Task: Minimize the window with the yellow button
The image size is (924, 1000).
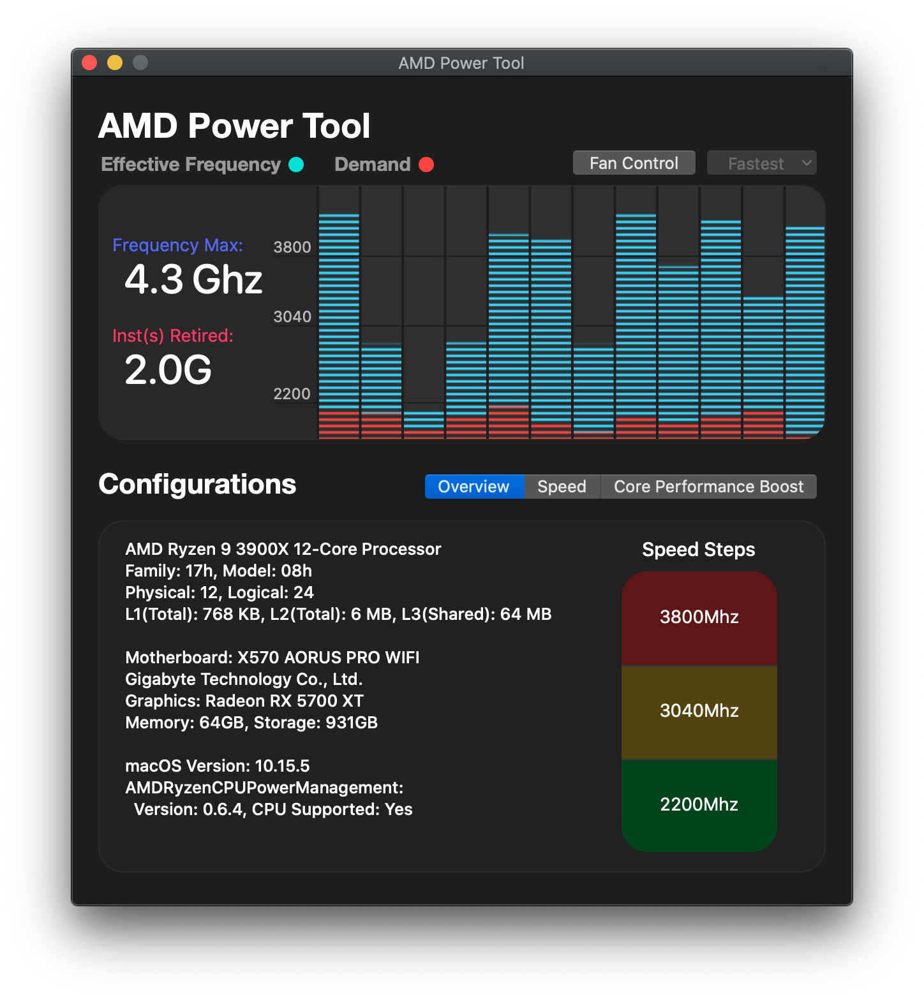Action: 115,62
